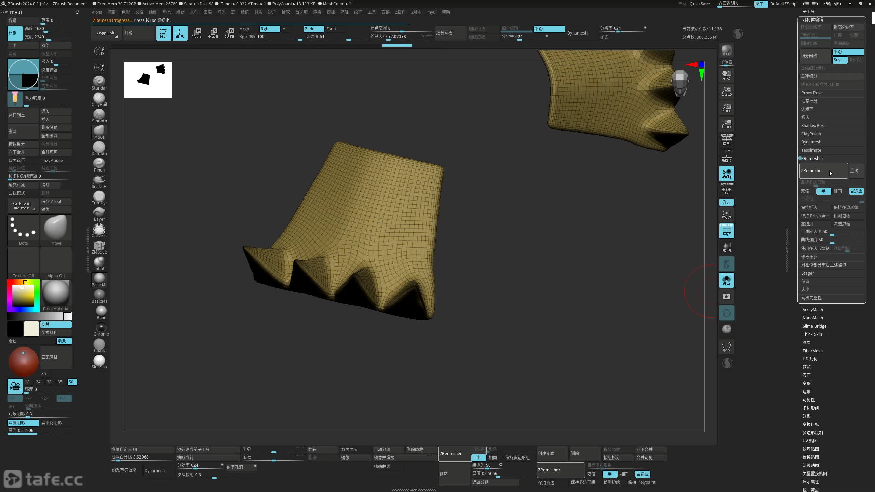Click the QuickSave button

click(x=699, y=4)
